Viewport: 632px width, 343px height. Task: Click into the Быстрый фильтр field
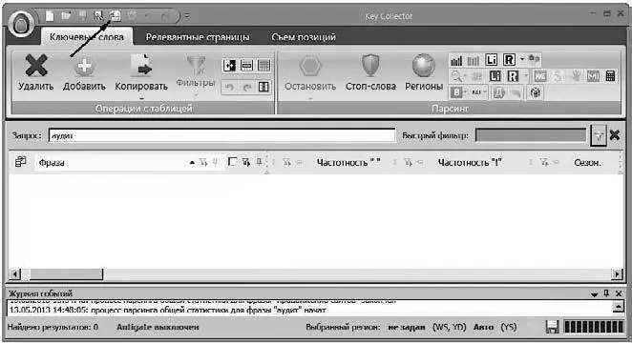pos(531,135)
